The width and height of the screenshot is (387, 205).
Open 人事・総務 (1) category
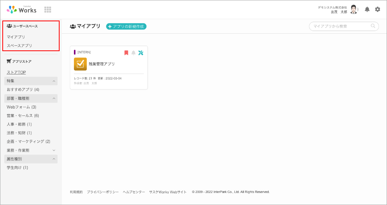click(x=19, y=124)
